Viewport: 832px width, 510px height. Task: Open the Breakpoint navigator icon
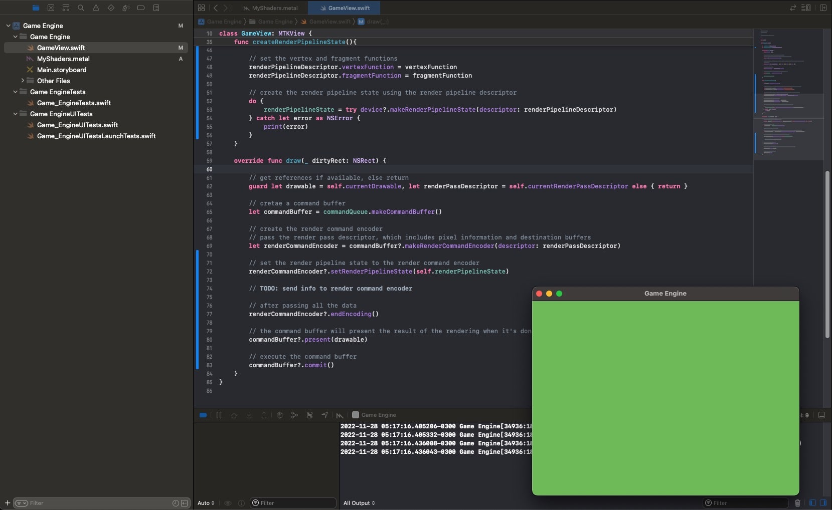point(141,8)
